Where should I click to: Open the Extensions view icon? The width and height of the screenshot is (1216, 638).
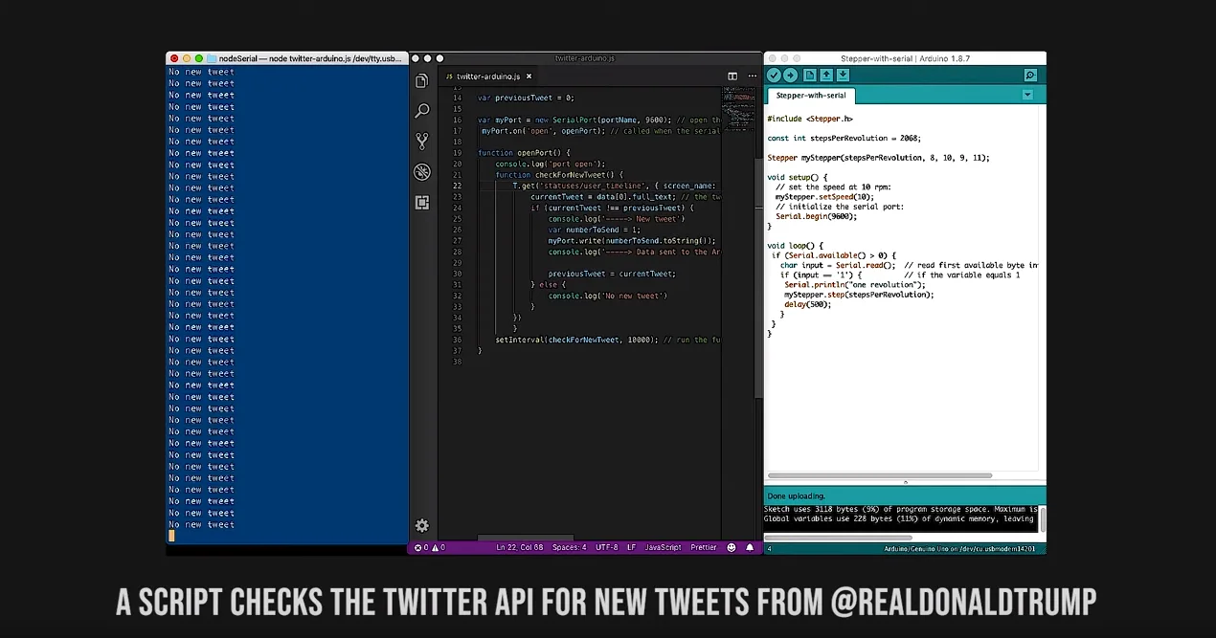[421, 203]
